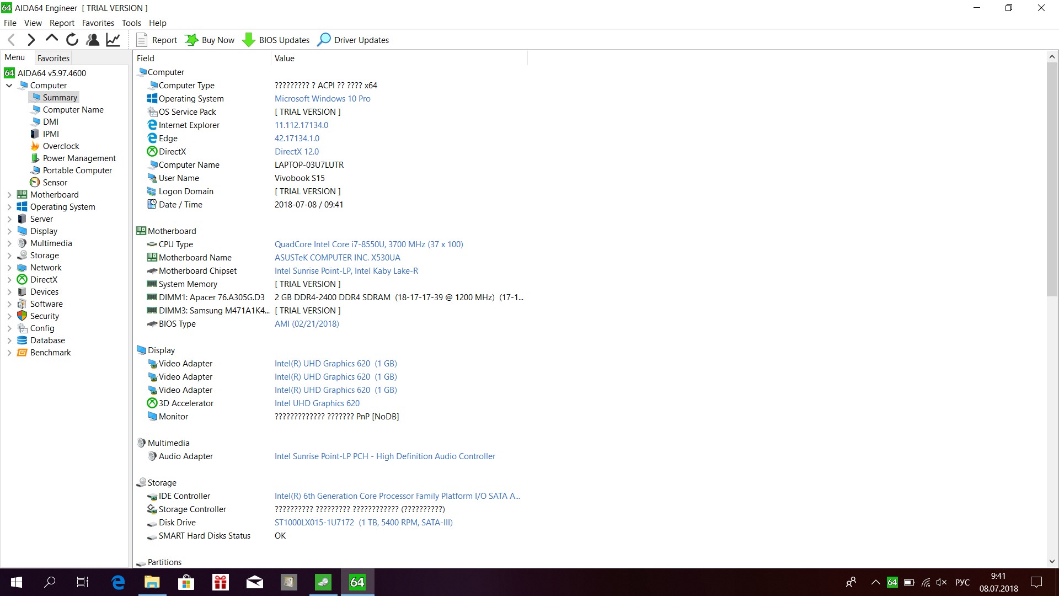Expand the Server tree node
Viewport: 1059px width, 596px height.
tap(9, 219)
